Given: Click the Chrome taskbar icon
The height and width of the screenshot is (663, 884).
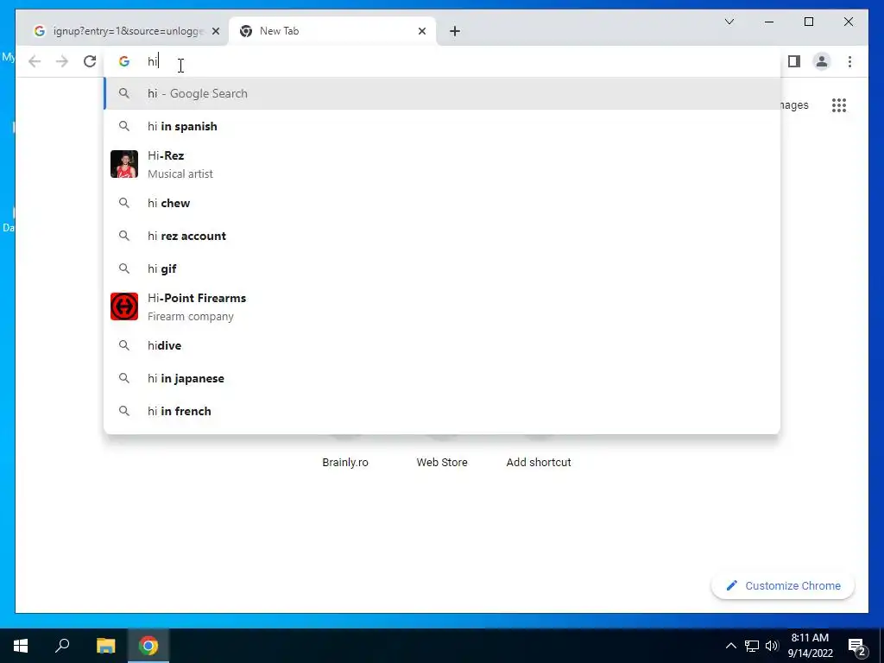Looking at the screenshot, I should click(x=148, y=646).
